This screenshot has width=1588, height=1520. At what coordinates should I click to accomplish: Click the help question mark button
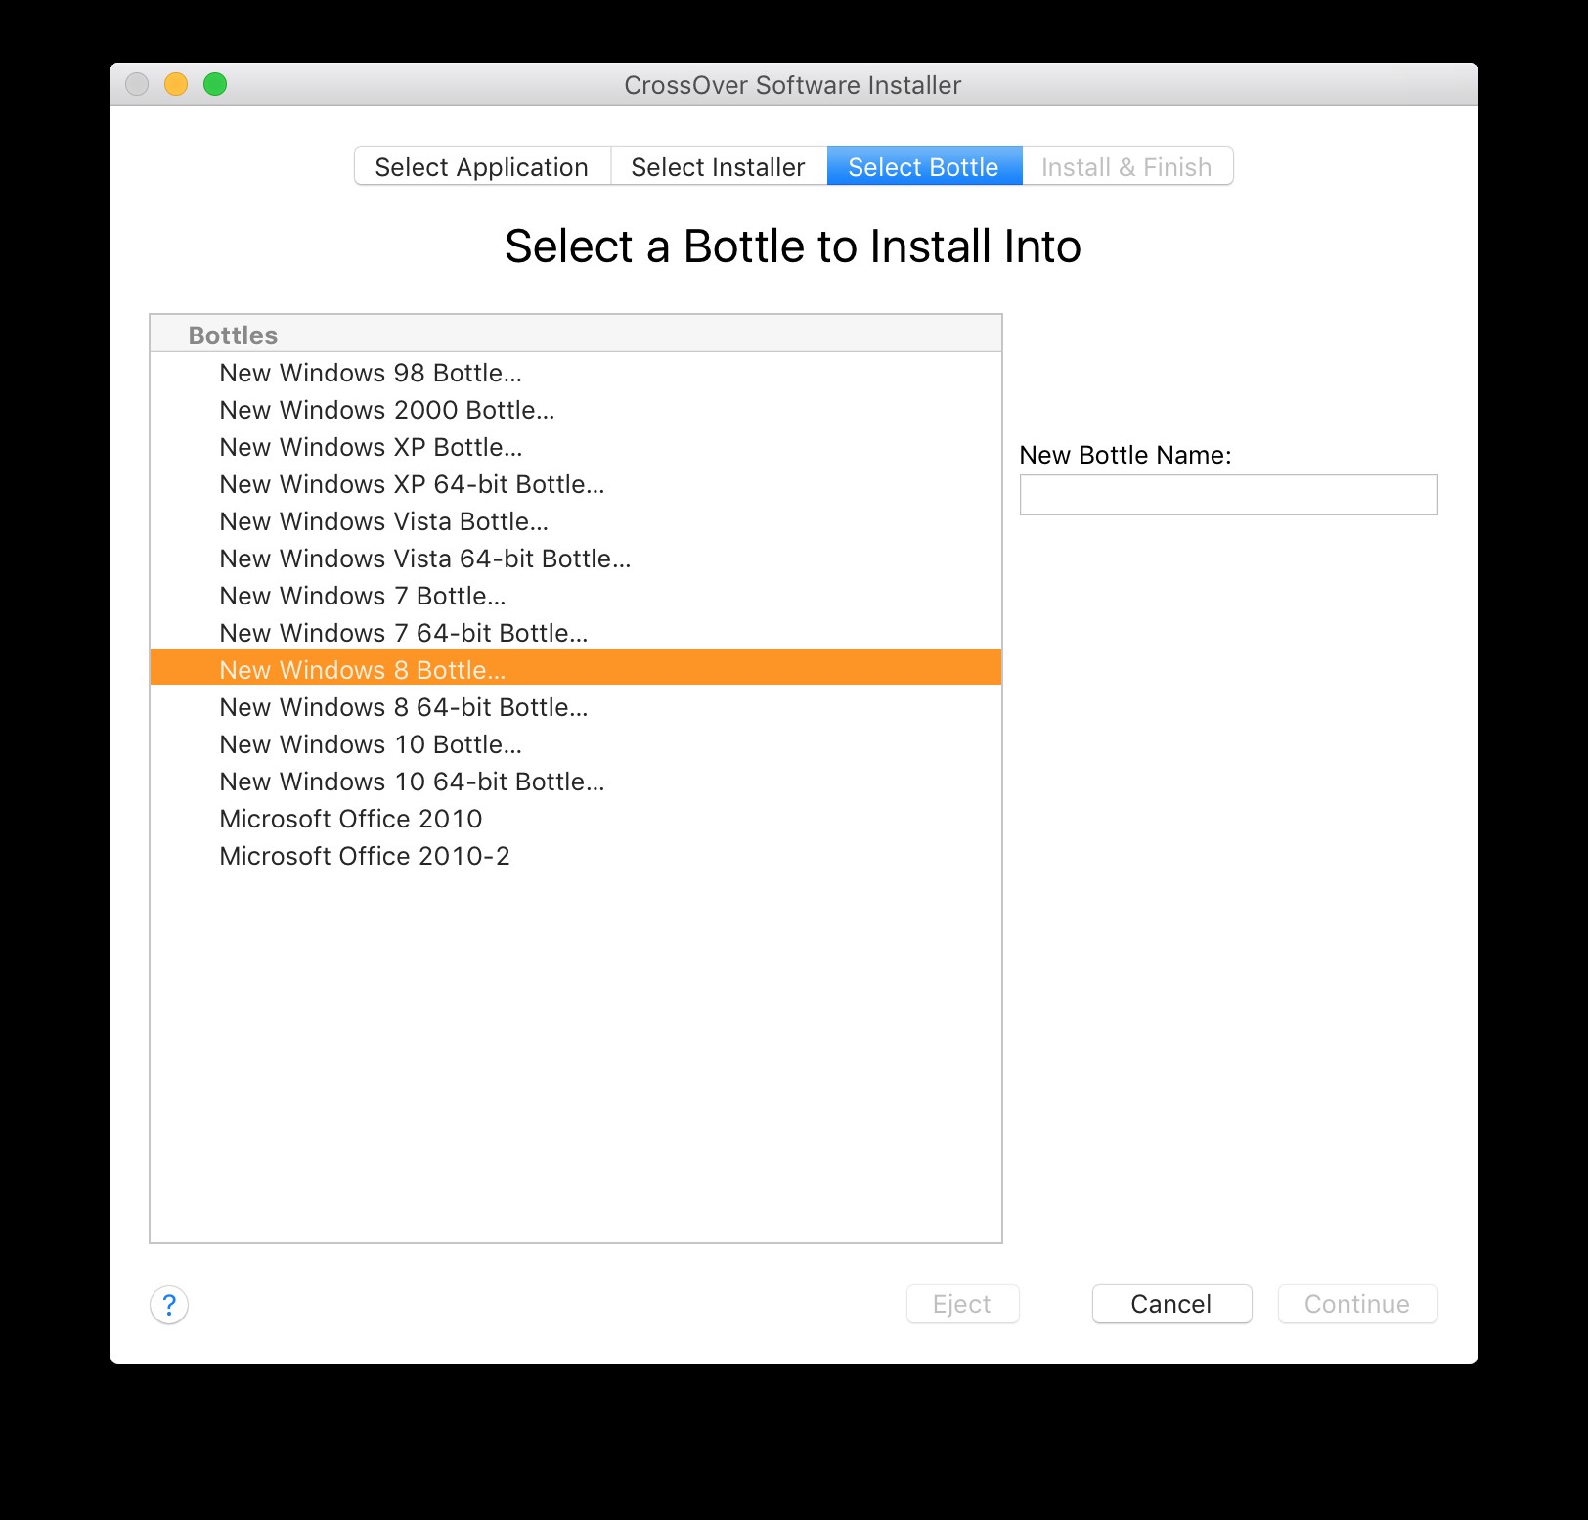(x=169, y=1304)
